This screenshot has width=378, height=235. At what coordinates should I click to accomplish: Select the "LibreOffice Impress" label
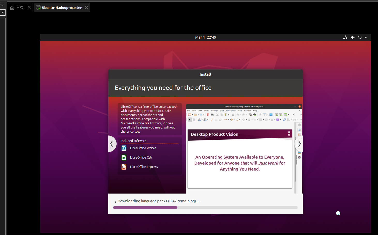144,167
